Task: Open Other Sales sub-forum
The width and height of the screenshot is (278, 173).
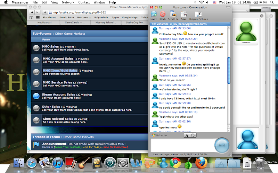Action: (x=51, y=107)
